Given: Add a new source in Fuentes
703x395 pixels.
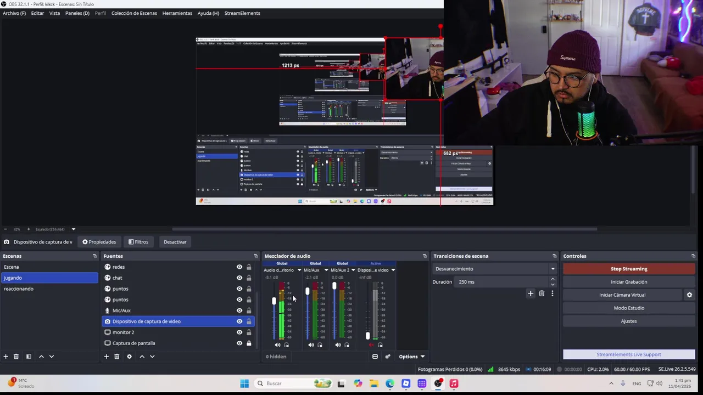Looking at the screenshot, I should pyautogui.click(x=106, y=357).
